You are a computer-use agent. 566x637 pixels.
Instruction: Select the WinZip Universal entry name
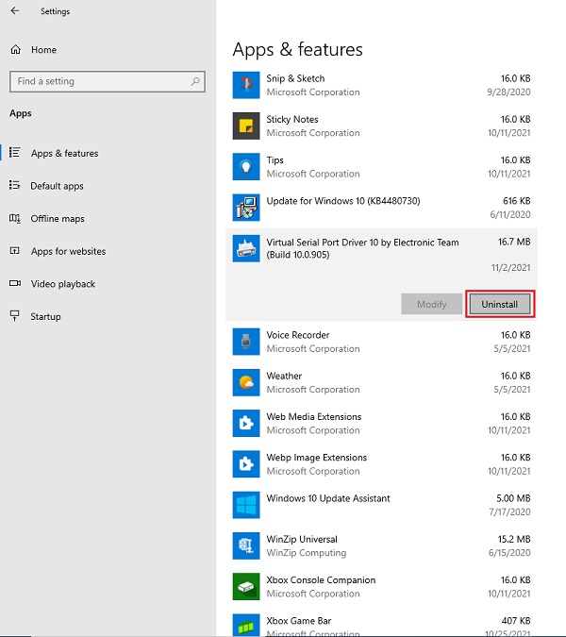[x=302, y=539]
